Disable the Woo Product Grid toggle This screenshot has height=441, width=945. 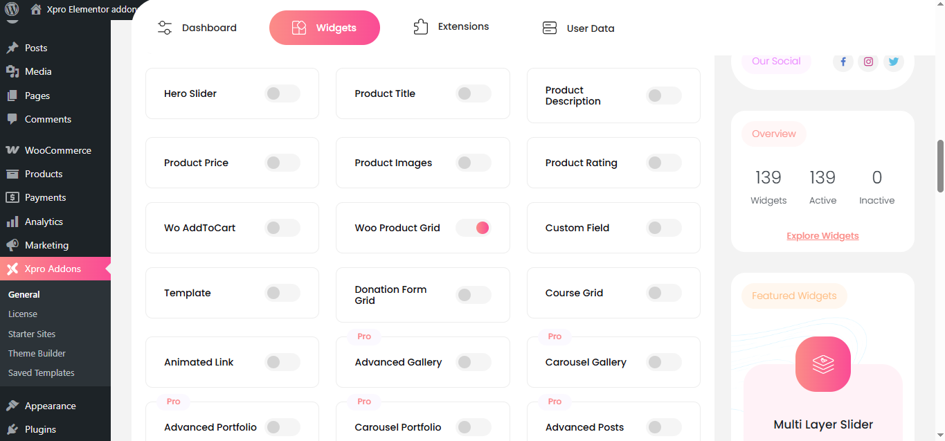click(x=474, y=228)
